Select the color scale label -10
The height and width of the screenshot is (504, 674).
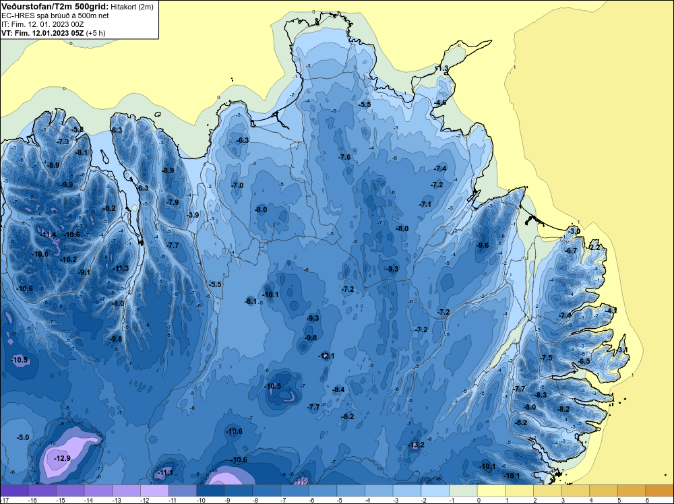click(x=200, y=500)
